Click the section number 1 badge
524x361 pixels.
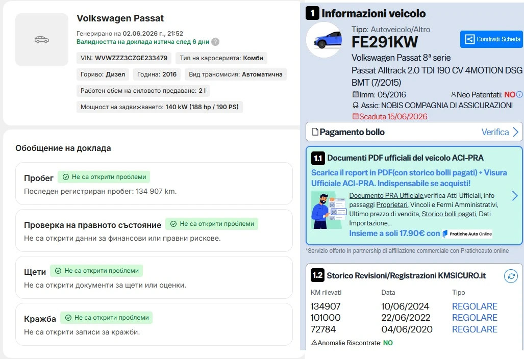pos(312,13)
